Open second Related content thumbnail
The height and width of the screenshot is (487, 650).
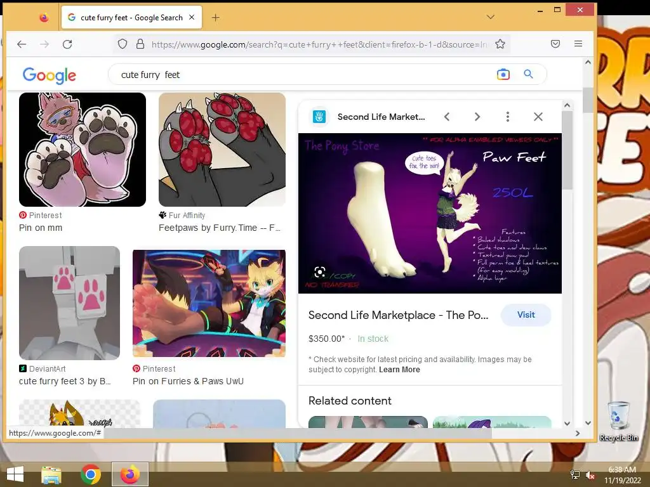[x=492, y=422]
